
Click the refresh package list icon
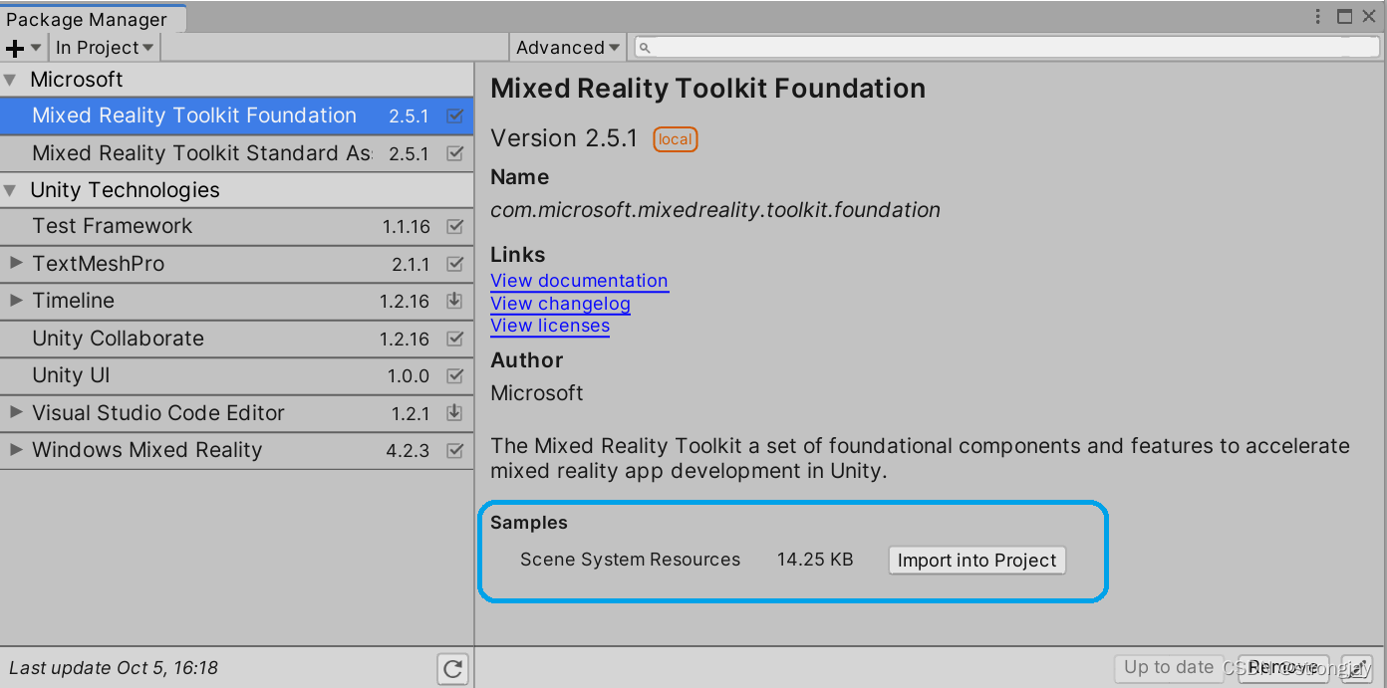(452, 668)
